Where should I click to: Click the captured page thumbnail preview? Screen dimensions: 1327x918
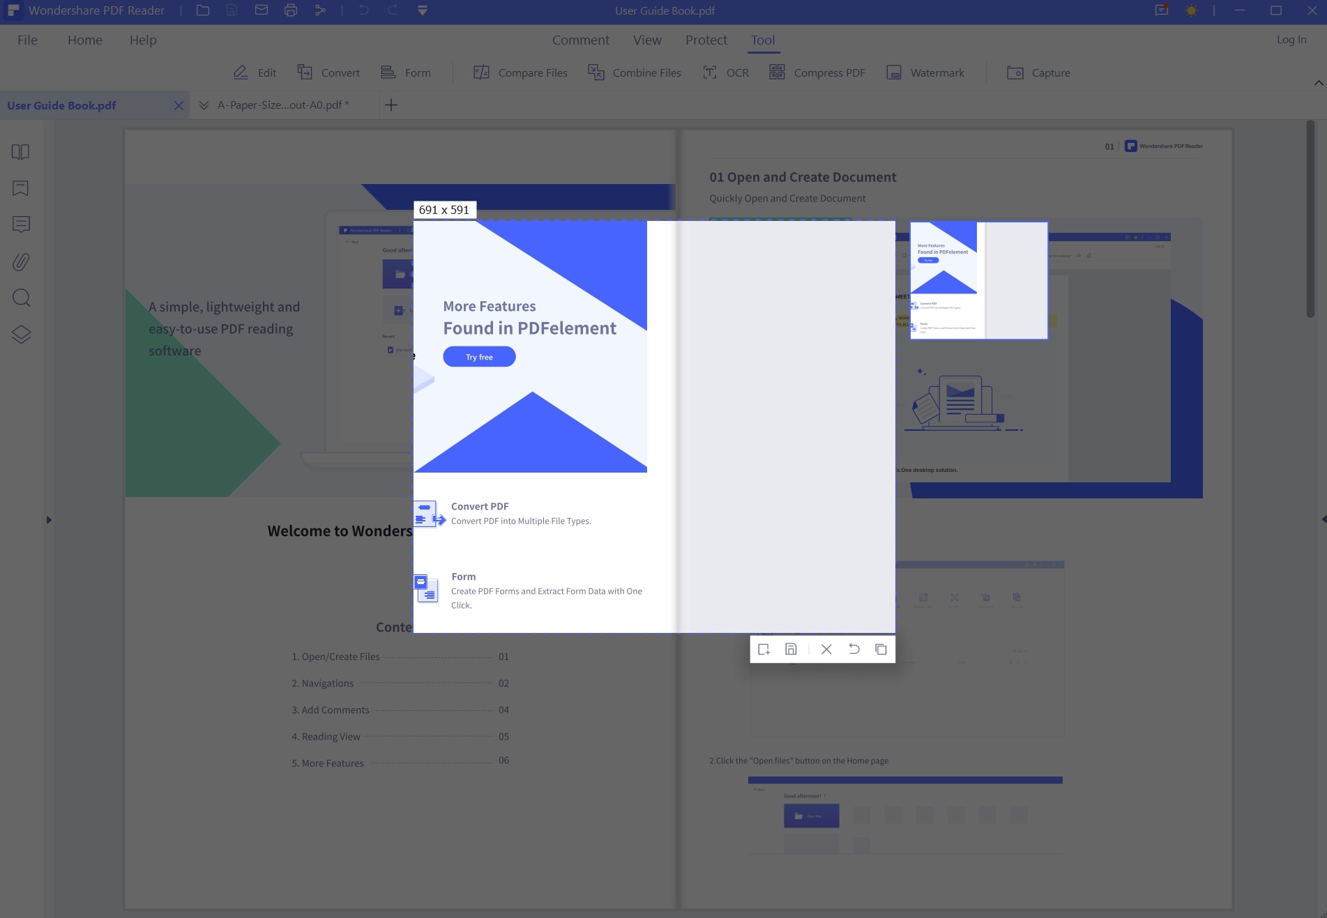click(x=978, y=280)
